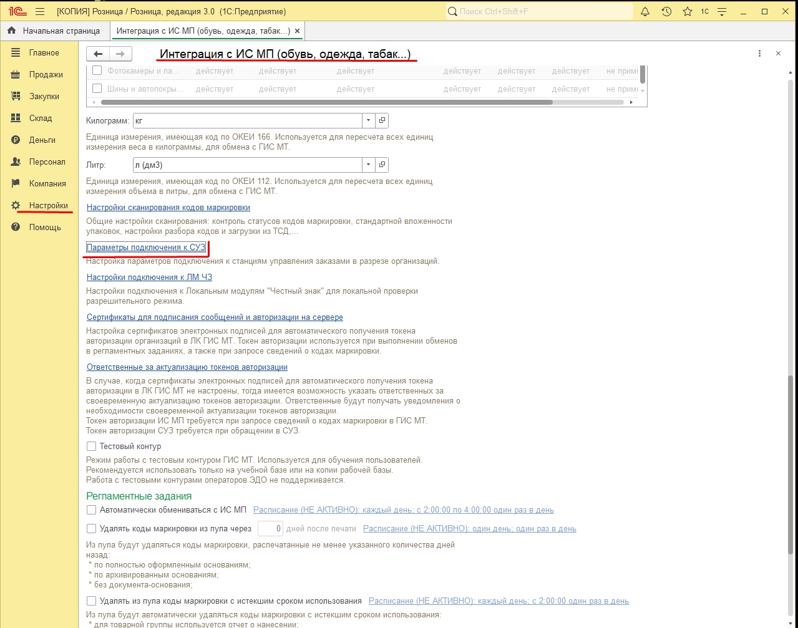The height and width of the screenshot is (628, 798).
Task: Click into the Килограмм unit field
Action: coord(248,120)
